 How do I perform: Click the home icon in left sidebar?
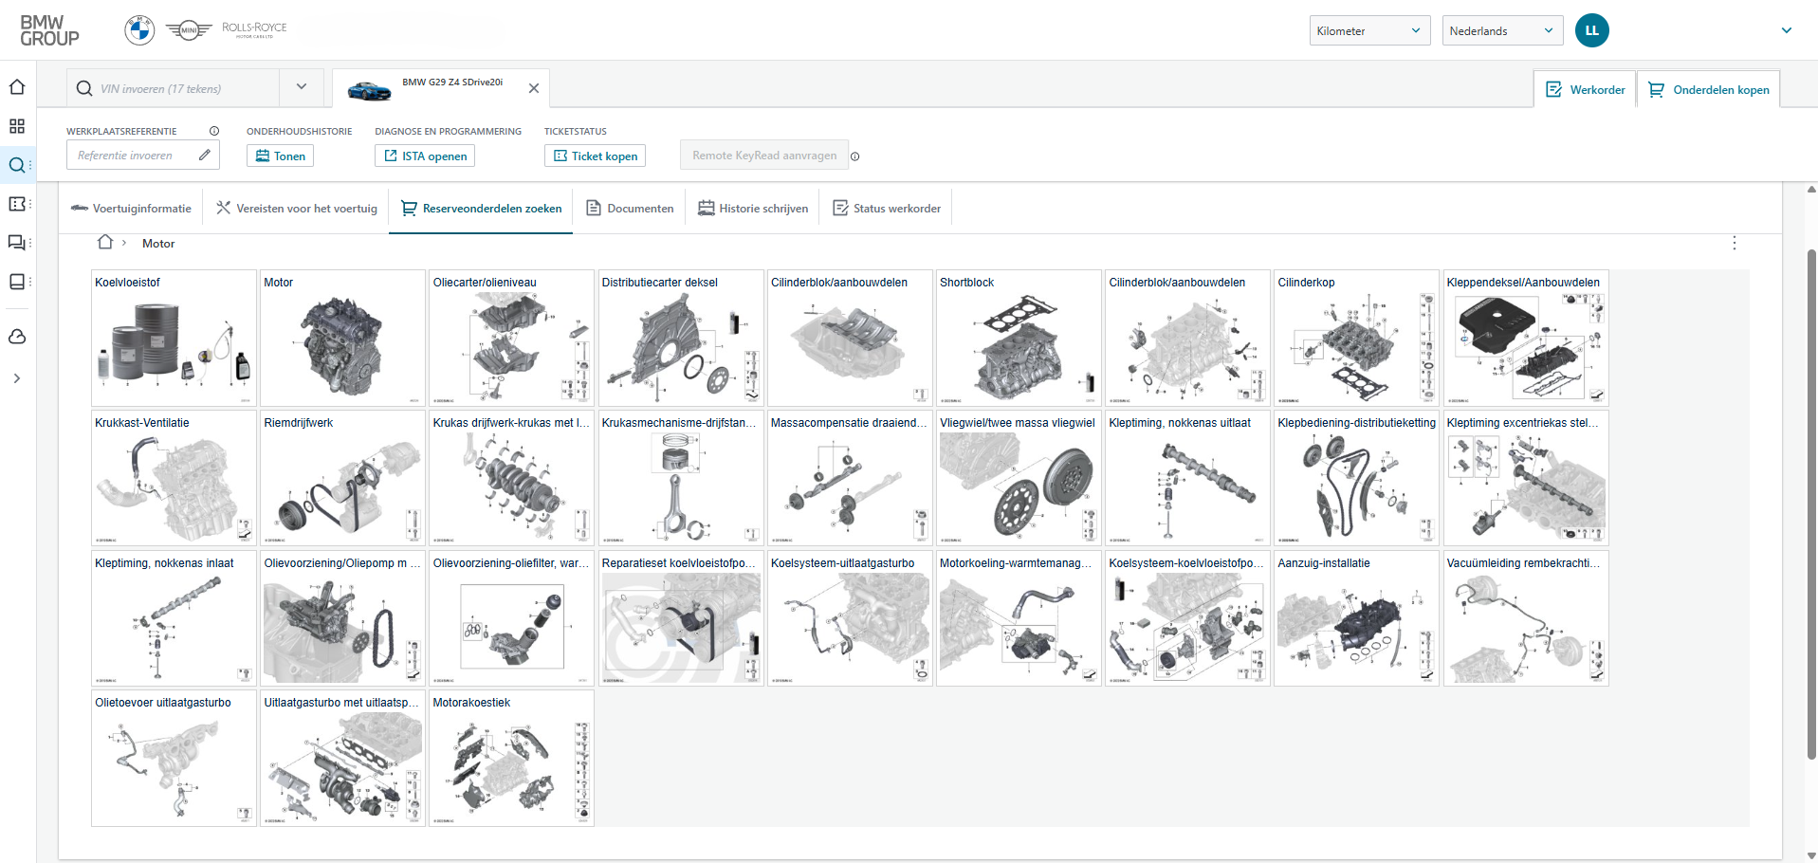click(x=17, y=87)
